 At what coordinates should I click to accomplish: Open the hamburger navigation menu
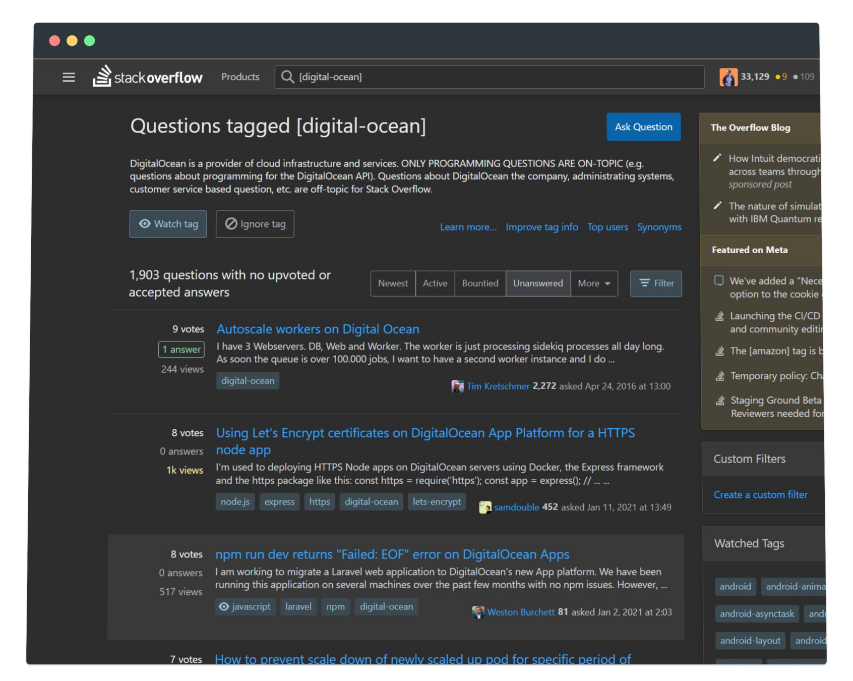tap(69, 77)
